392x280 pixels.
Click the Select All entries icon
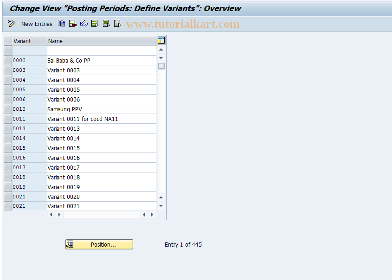click(x=95, y=23)
